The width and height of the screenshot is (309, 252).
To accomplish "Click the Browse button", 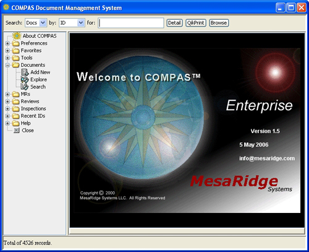I will point(219,23).
